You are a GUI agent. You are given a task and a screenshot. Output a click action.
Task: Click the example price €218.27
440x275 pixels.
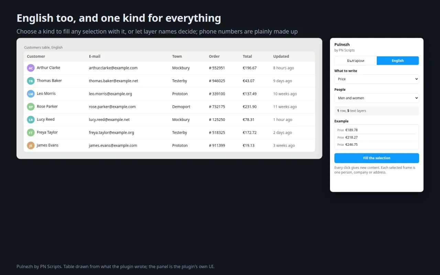tap(351, 137)
